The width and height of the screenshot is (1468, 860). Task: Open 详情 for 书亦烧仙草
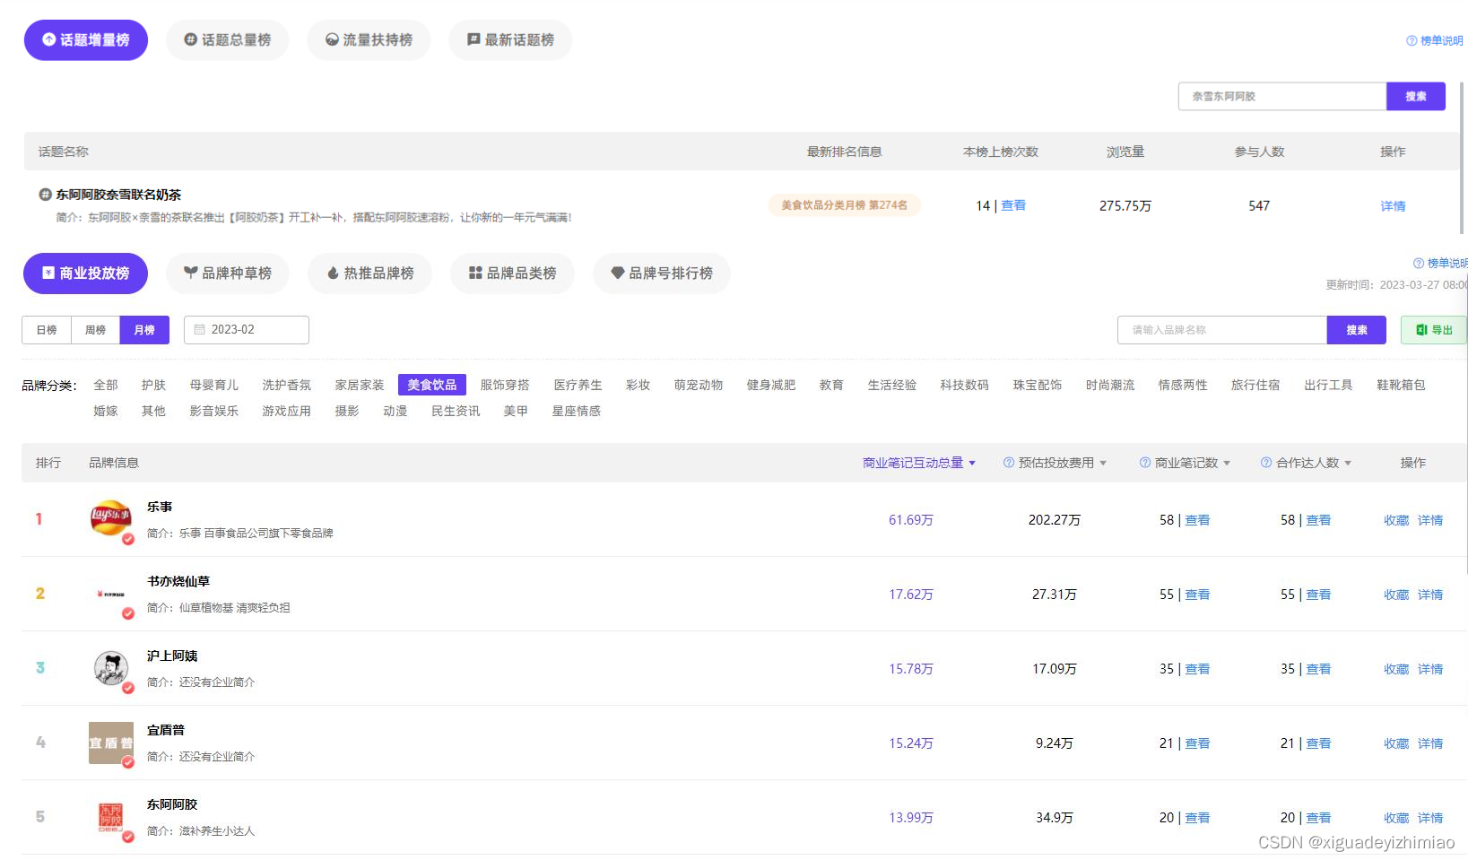(1430, 595)
